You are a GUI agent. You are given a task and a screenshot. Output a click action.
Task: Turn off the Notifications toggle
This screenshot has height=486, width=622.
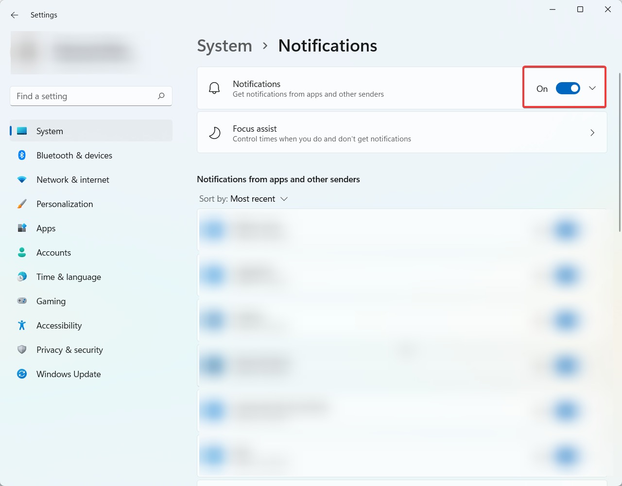click(x=568, y=88)
